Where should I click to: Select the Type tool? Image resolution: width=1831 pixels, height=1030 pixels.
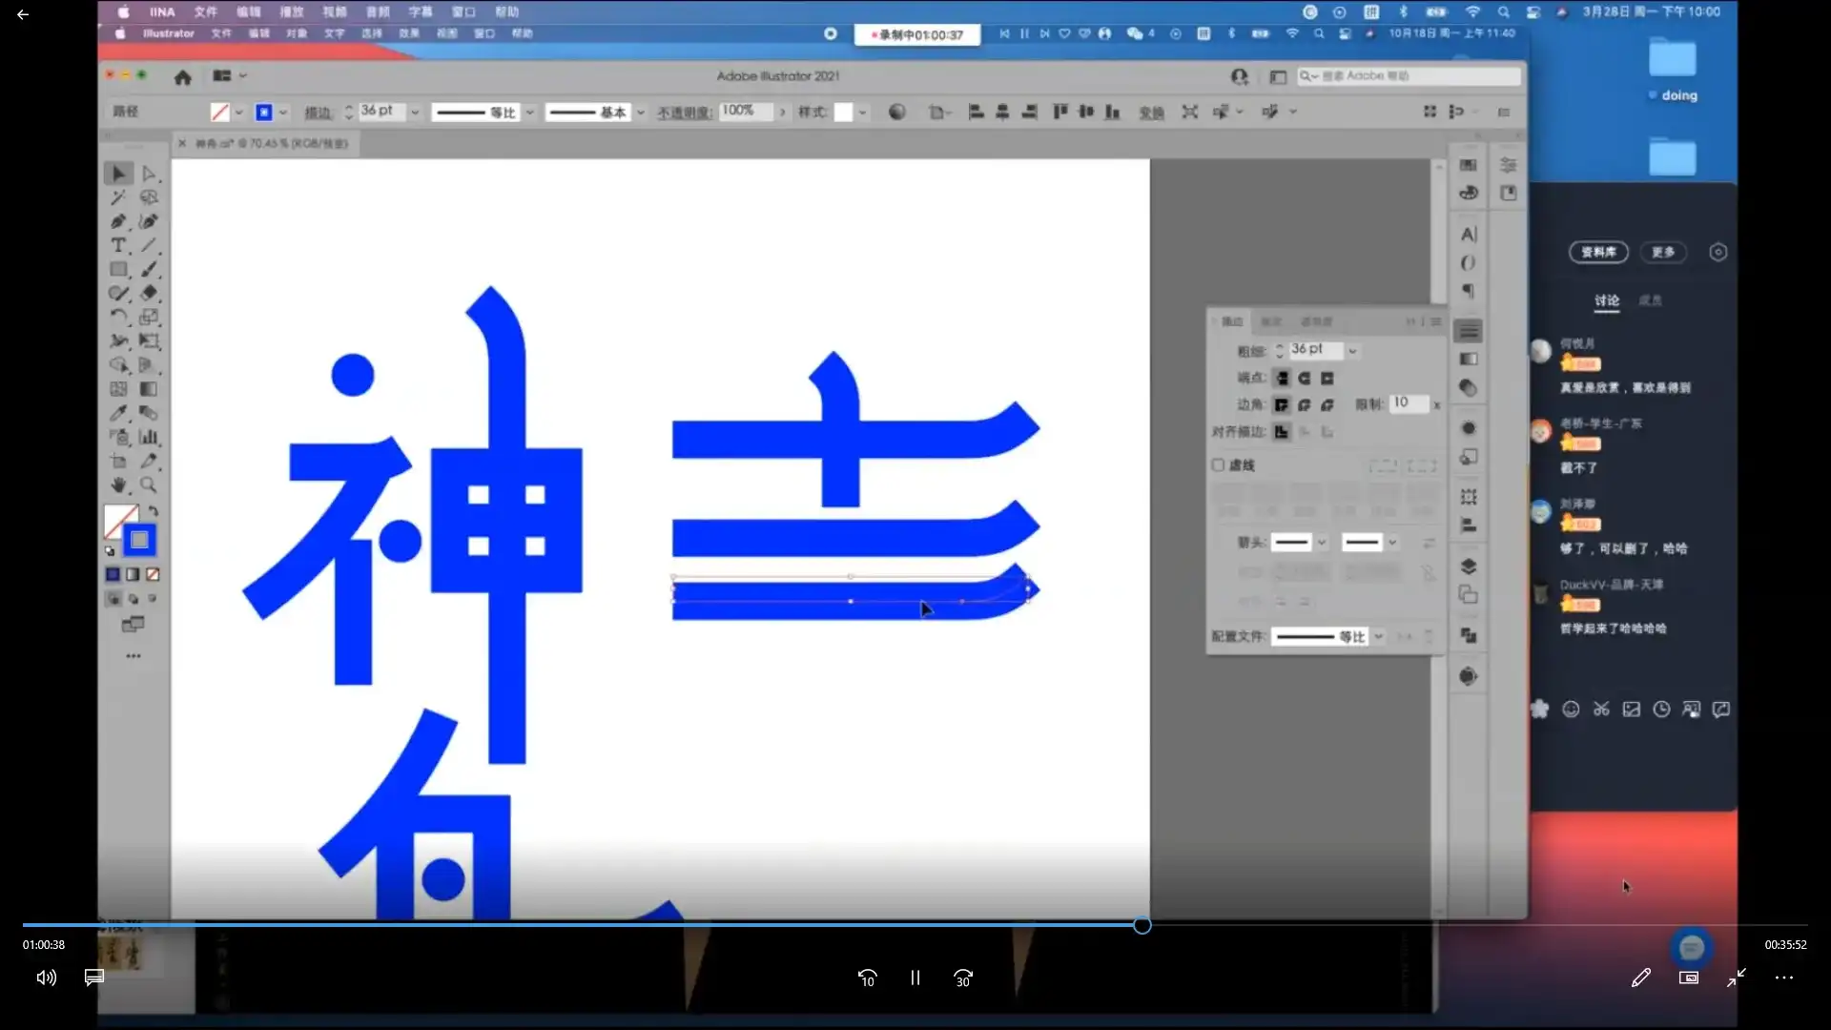coord(117,244)
